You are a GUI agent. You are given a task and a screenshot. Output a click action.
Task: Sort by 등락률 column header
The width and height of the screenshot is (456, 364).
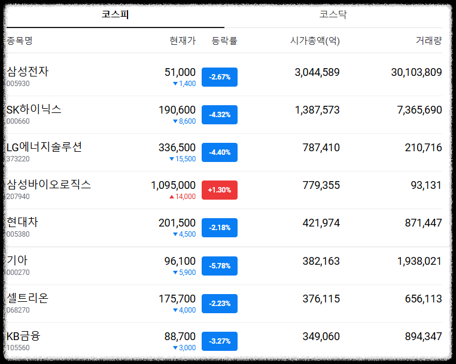224,41
